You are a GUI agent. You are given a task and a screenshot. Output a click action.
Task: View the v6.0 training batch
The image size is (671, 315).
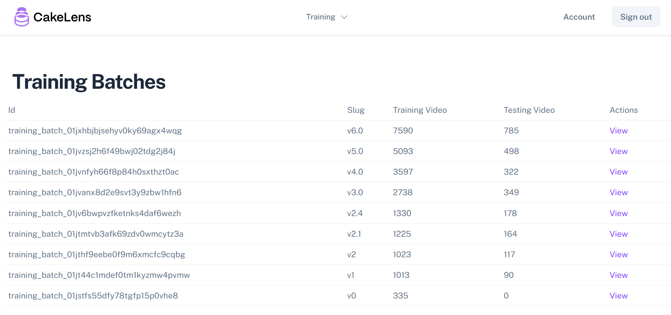[618, 131]
